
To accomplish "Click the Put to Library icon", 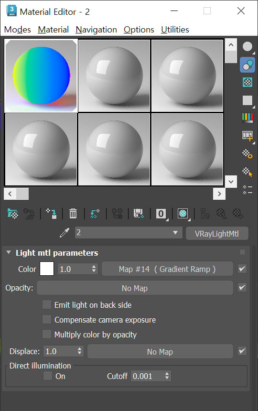I will coord(139,214).
